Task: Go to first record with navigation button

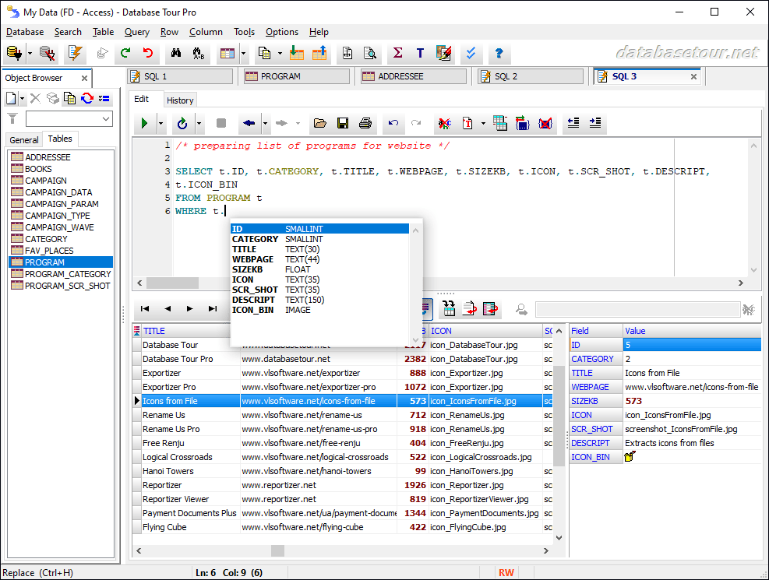Action: pyautogui.click(x=145, y=309)
